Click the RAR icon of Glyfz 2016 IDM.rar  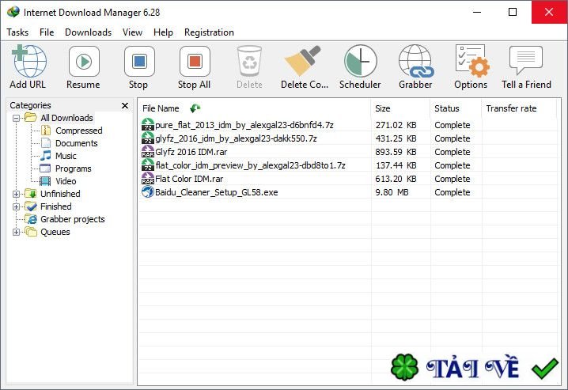coord(147,151)
